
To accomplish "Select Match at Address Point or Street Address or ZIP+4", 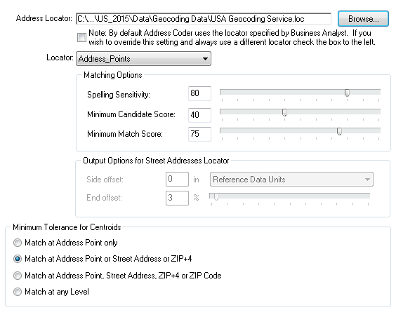I will click(18, 259).
